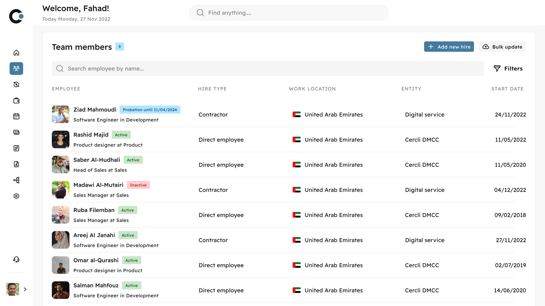
Task: Focus the Find anything search field
Action: coord(289,13)
